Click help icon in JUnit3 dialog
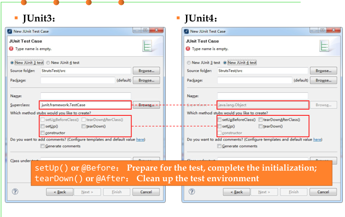This screenshot has width=345, height=217. point(15,191)
